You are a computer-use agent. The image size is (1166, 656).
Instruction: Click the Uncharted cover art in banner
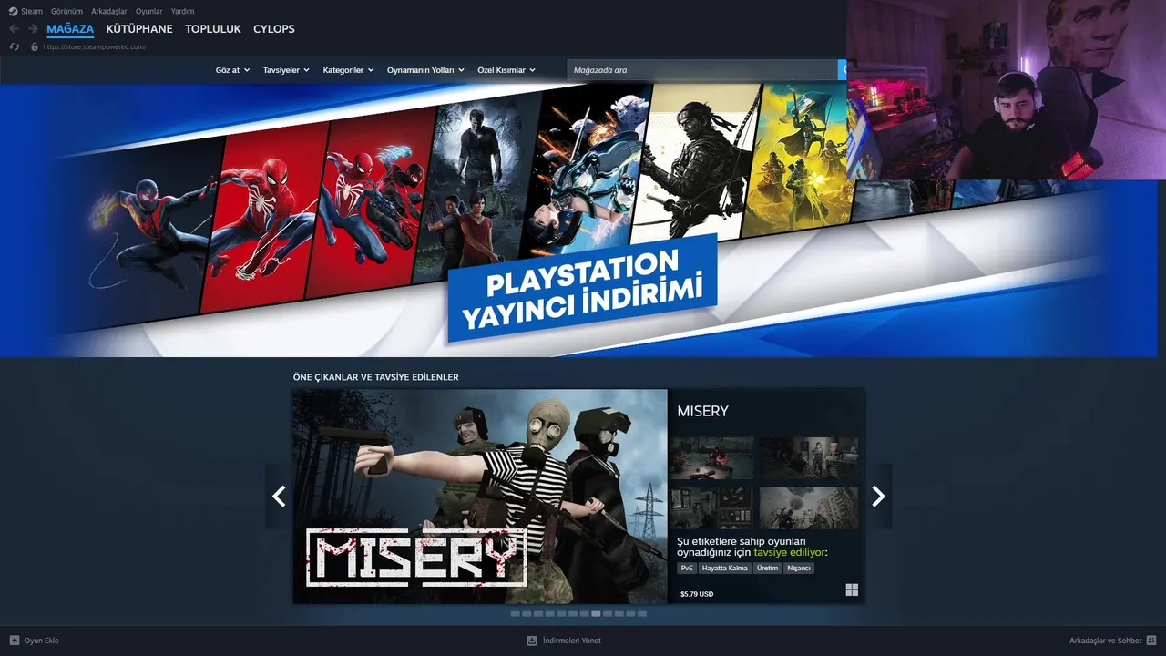coord(476,187)
